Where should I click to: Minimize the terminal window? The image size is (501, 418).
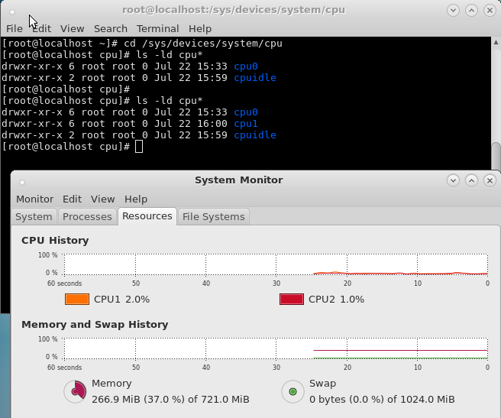coord(453,10)
